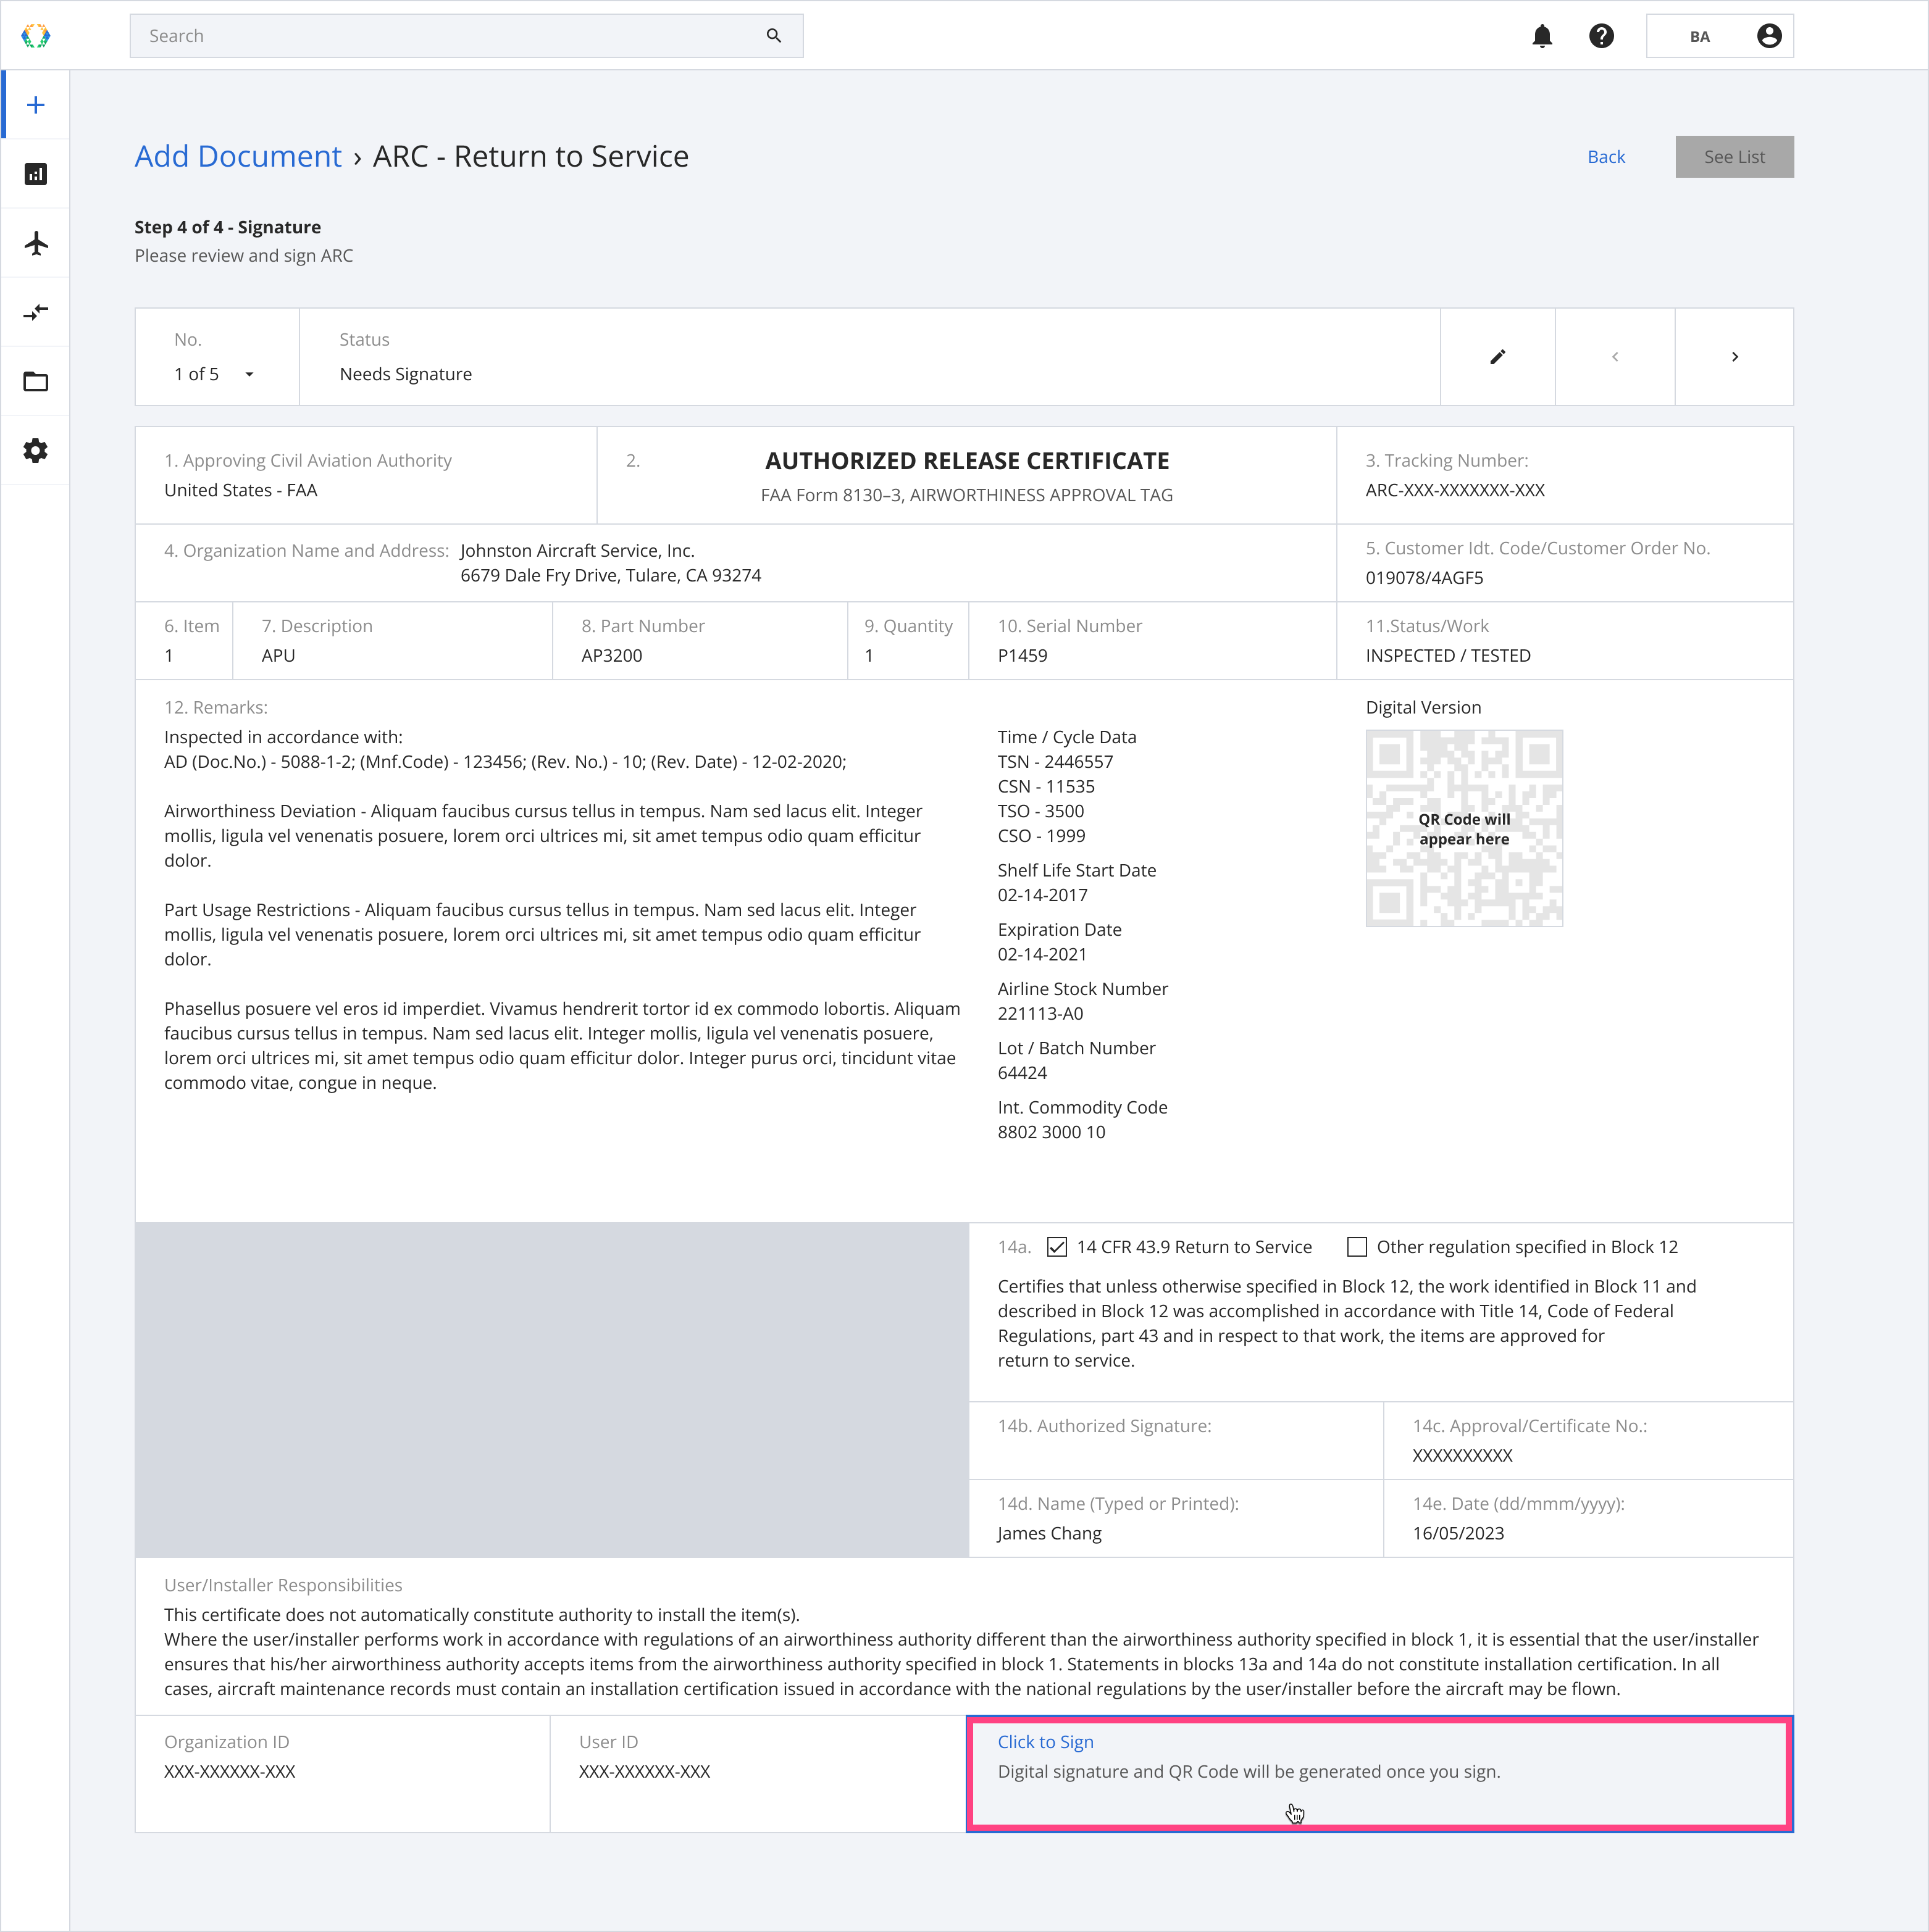1929x1932 pixels.
Task: Click the QR code placeholder image
Action: [1464, 828]
